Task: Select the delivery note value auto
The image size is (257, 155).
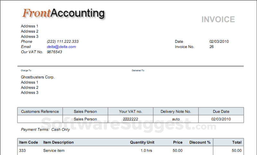Action: [176, 119]
